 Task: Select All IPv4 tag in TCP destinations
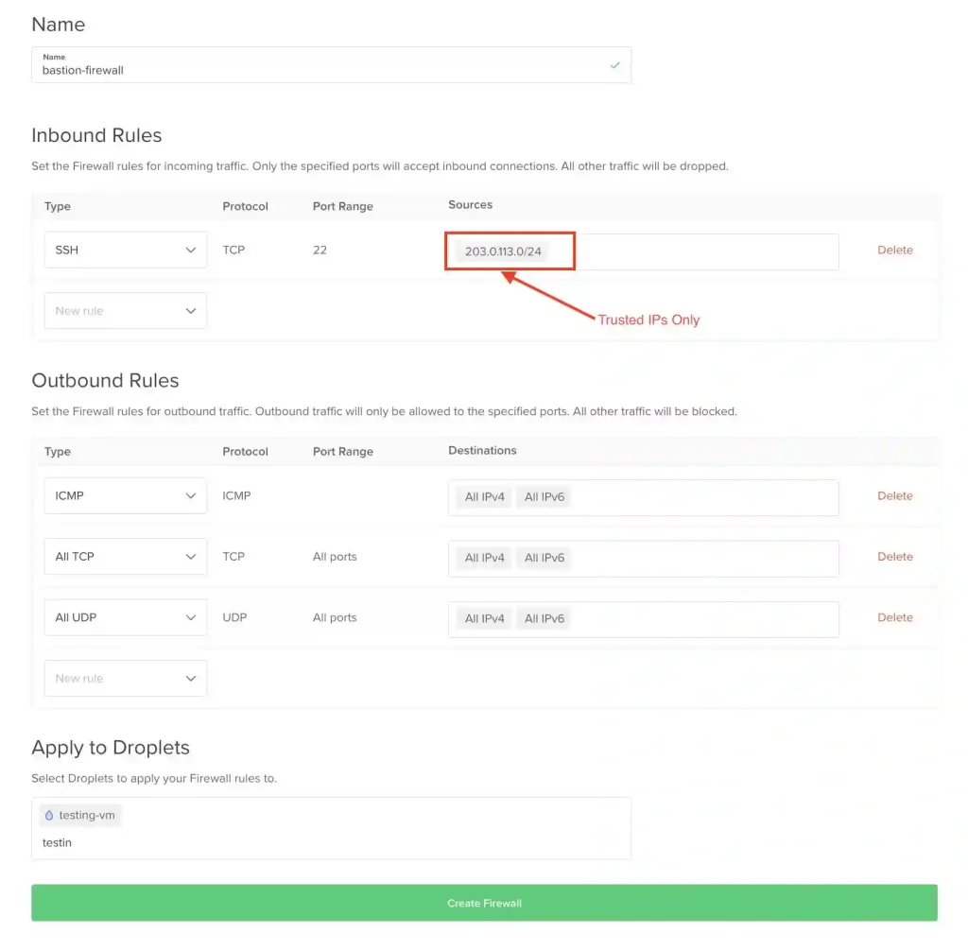pos(484,558)
